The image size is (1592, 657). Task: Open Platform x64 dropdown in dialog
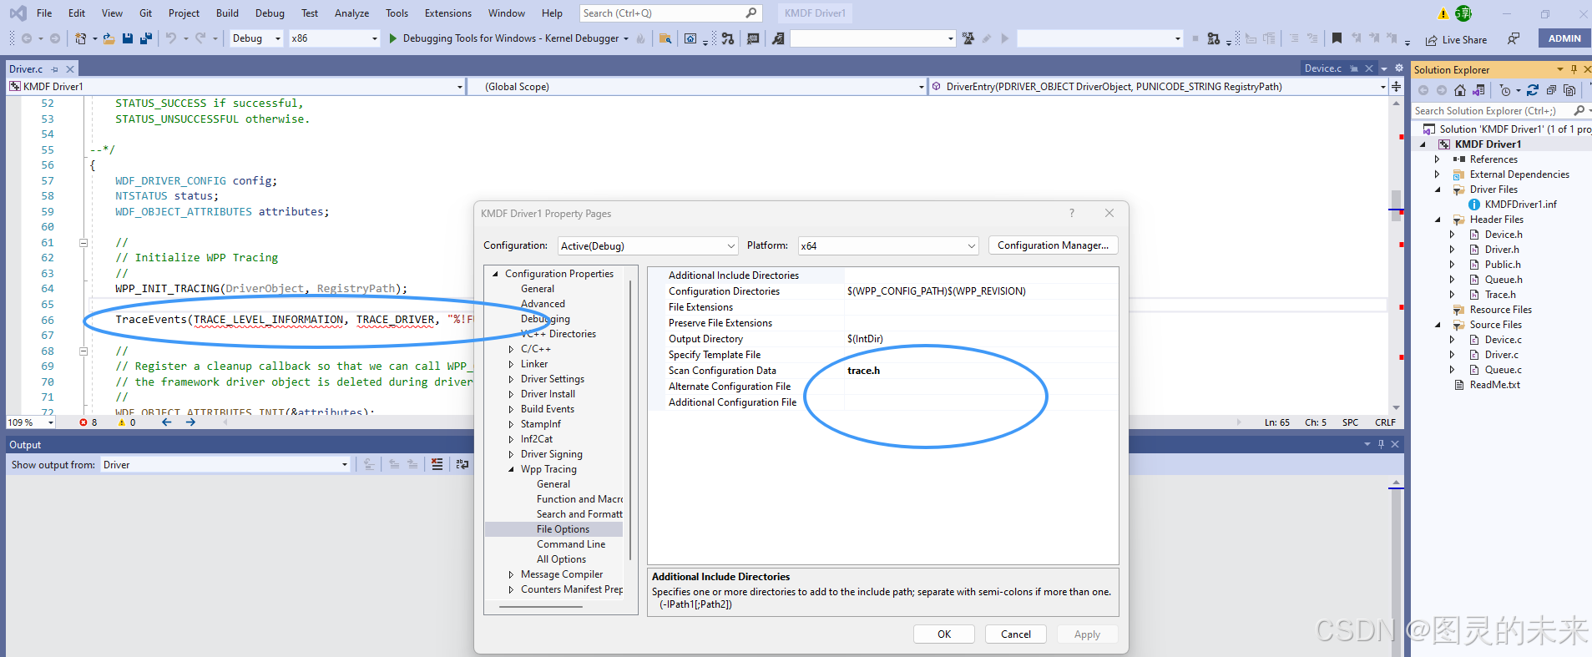(x=888, y=245)
